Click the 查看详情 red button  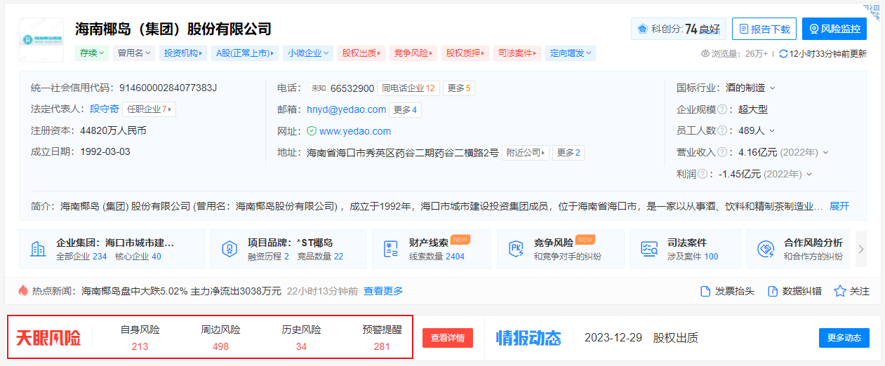pyautogui.click(x=448, y=338)
